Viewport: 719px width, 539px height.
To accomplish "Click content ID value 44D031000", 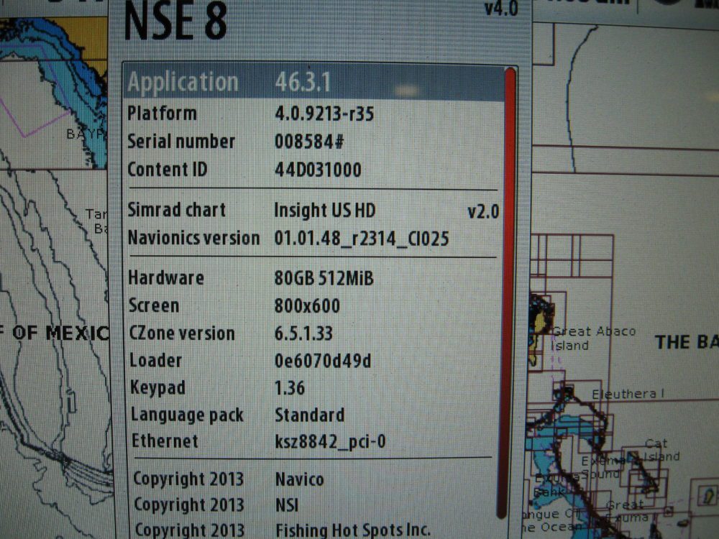I will 318,170.
